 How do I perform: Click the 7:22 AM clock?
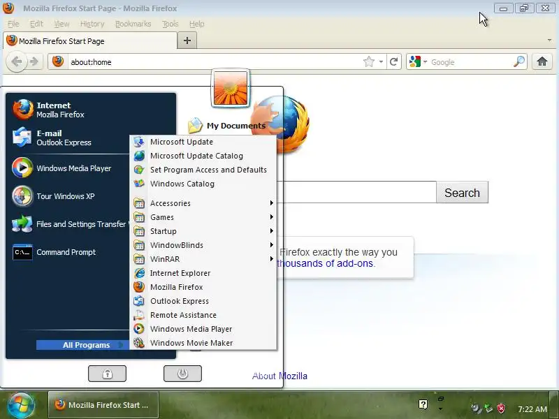pyautogui.click(x=532, y=409)
